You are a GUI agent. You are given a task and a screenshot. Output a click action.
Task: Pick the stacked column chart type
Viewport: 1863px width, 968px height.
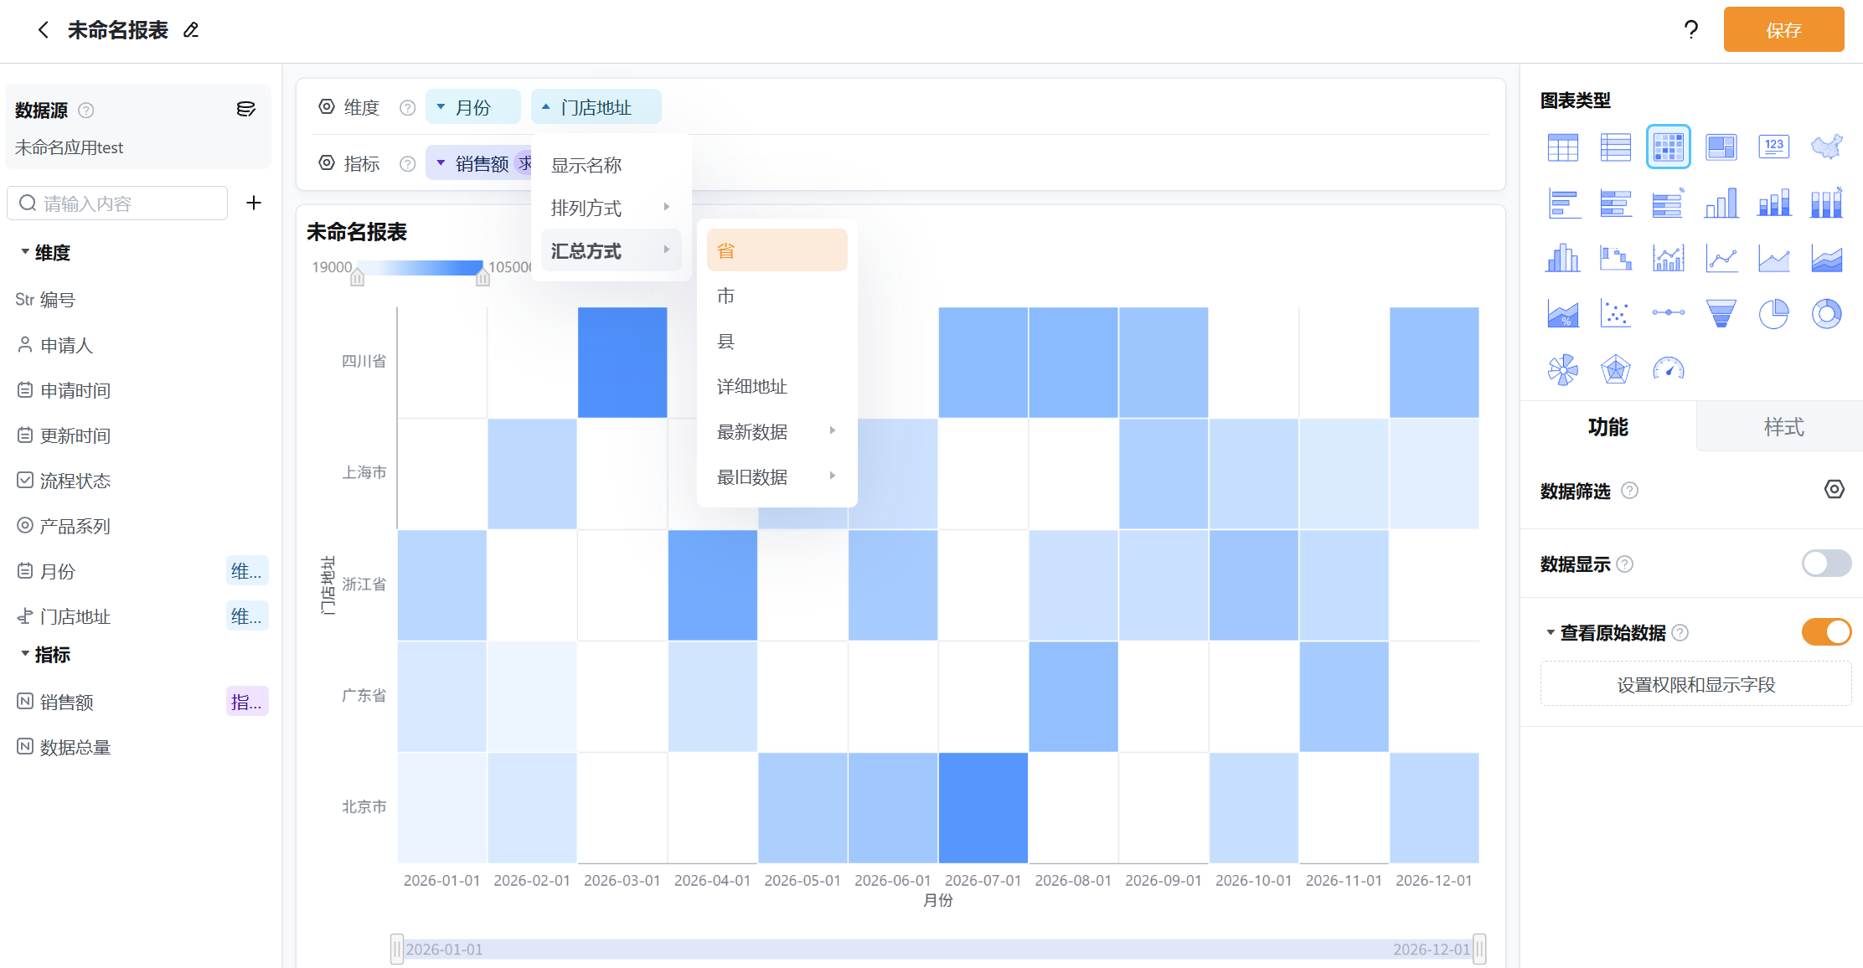[1774, 203]
